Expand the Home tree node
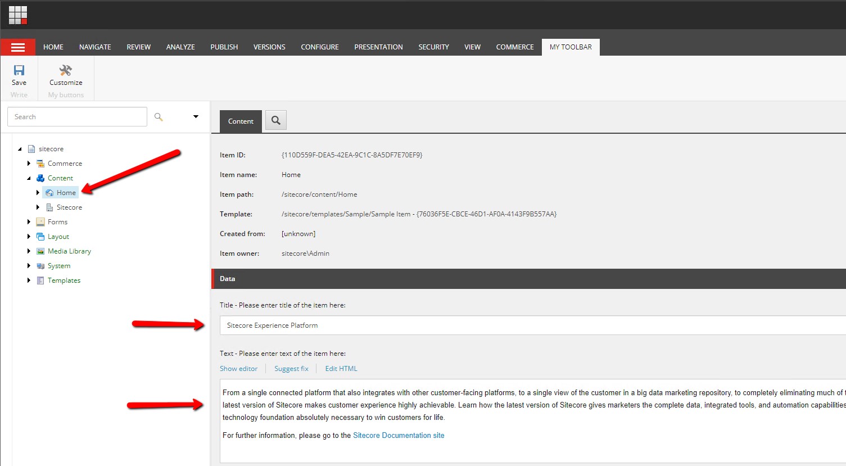The height and width of the screenshot is (466, 846). point(38,193)
